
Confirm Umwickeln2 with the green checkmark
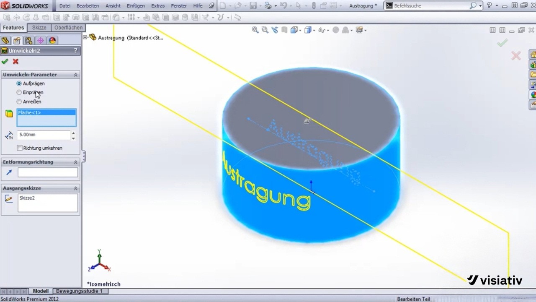point(5,61)
